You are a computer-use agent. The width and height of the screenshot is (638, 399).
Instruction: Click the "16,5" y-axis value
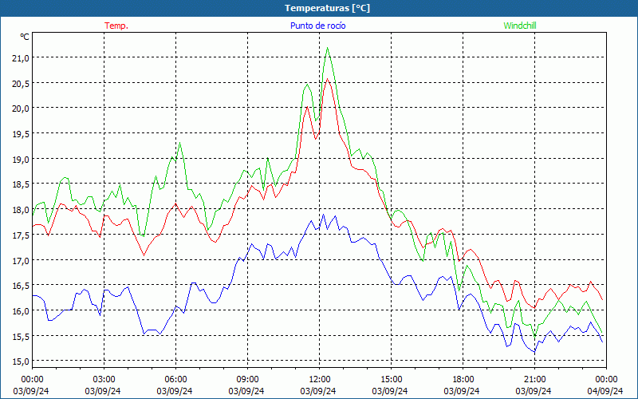click(21, 286)
